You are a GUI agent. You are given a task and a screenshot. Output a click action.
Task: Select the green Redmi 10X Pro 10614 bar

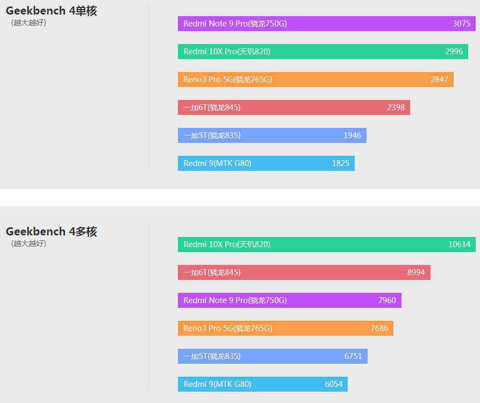click(x=327, y=244)
